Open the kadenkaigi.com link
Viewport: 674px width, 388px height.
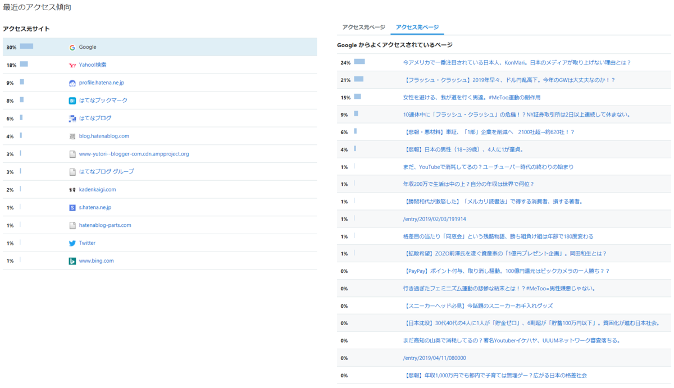pos(97,190)
